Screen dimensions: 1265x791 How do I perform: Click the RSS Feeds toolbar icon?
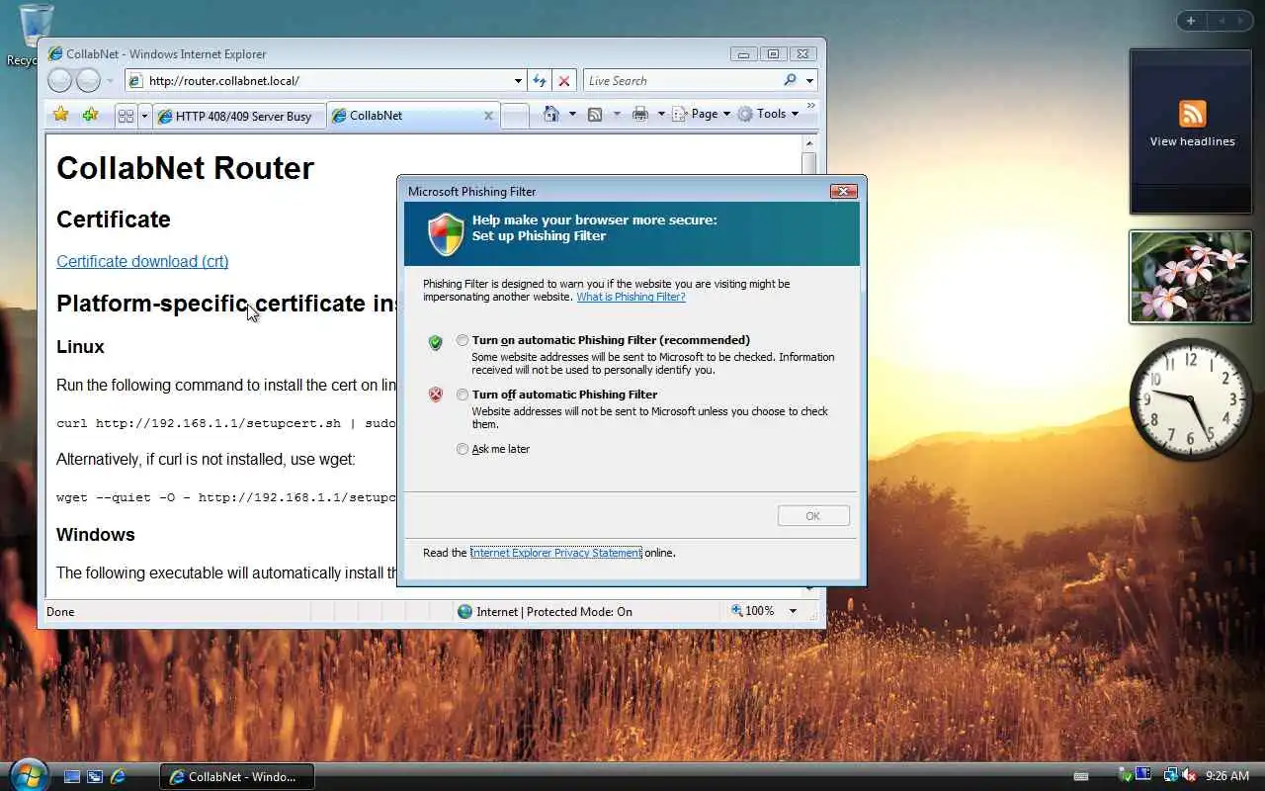tap(595, 114)
